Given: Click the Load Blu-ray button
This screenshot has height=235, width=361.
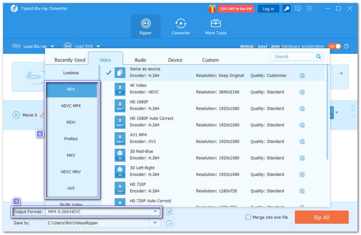Looking at the screenshot, I should [x=29, y=46].
